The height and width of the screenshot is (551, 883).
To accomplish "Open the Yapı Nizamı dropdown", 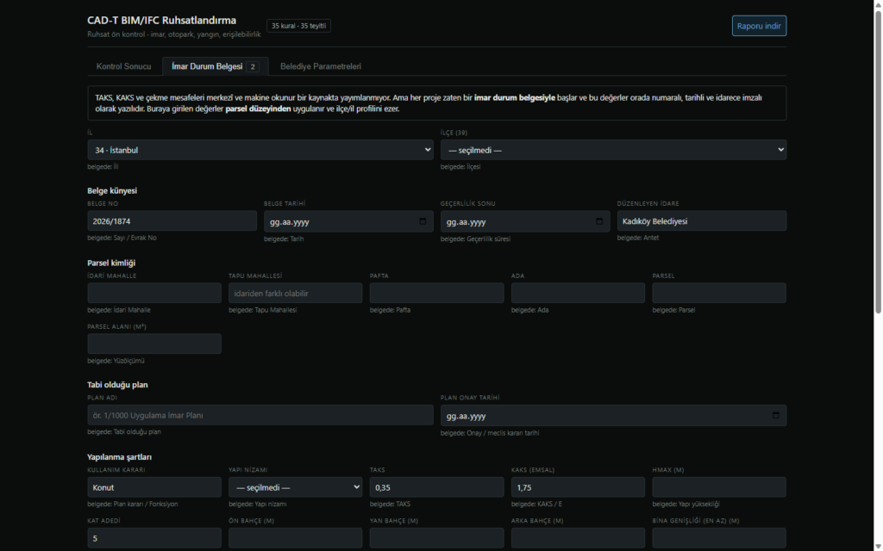I will (x=295, y=487).
